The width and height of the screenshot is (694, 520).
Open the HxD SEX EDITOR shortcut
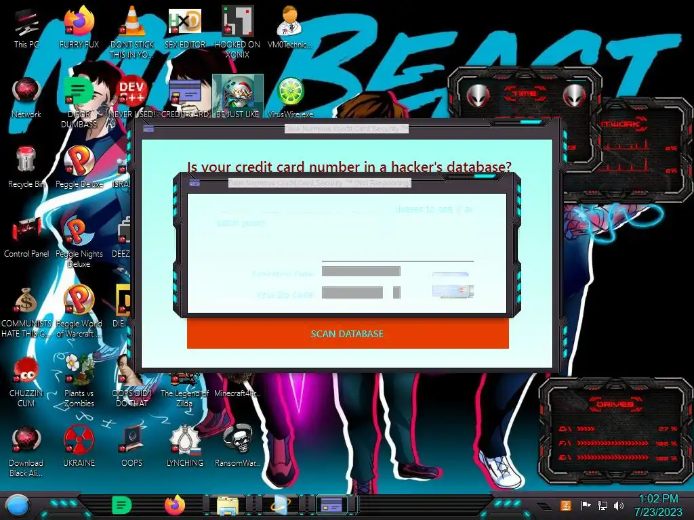(x=184, y=27)
